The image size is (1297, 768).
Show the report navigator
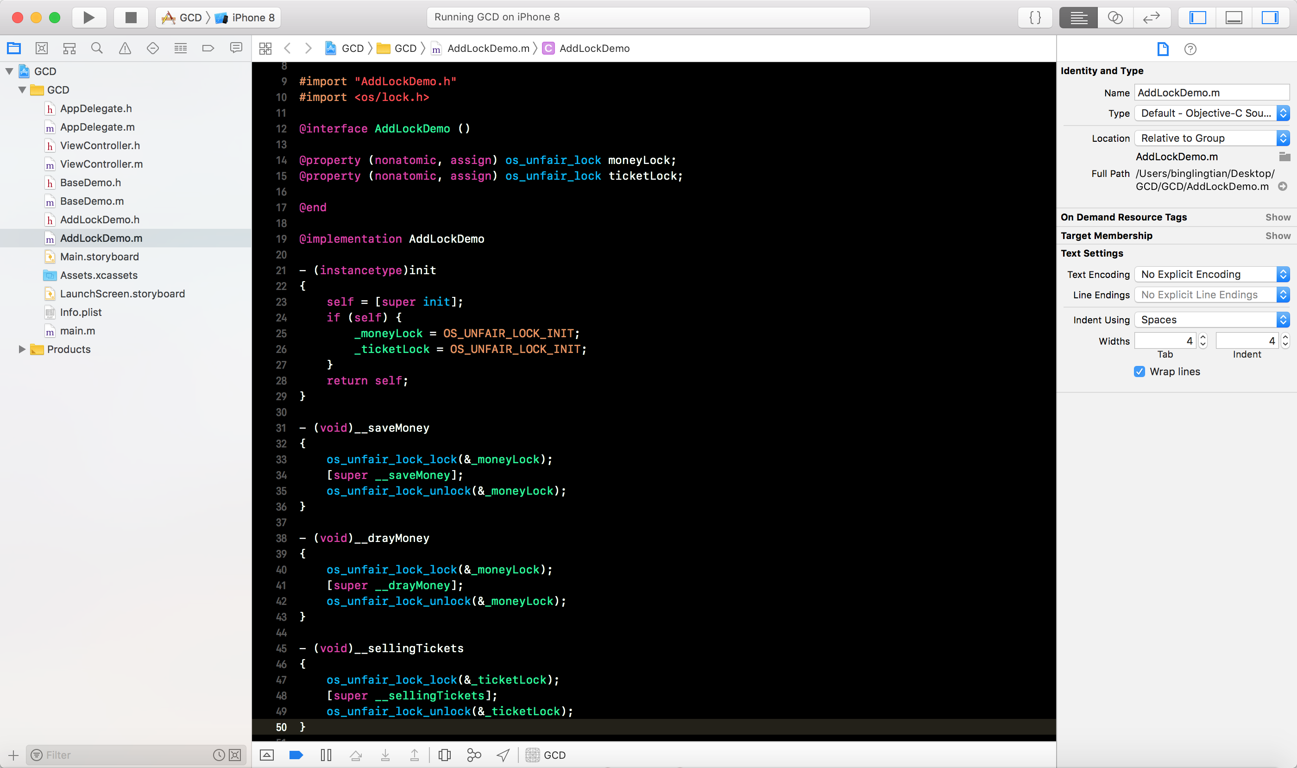[236, 48]
